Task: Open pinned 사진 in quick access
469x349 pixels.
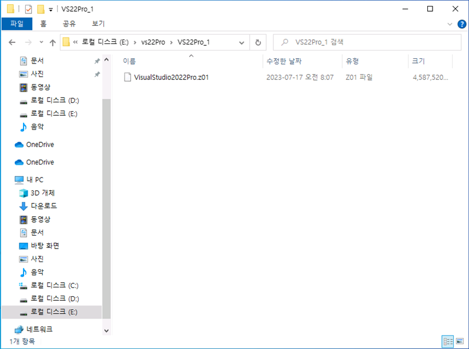Action: click(x=37, y=74)
